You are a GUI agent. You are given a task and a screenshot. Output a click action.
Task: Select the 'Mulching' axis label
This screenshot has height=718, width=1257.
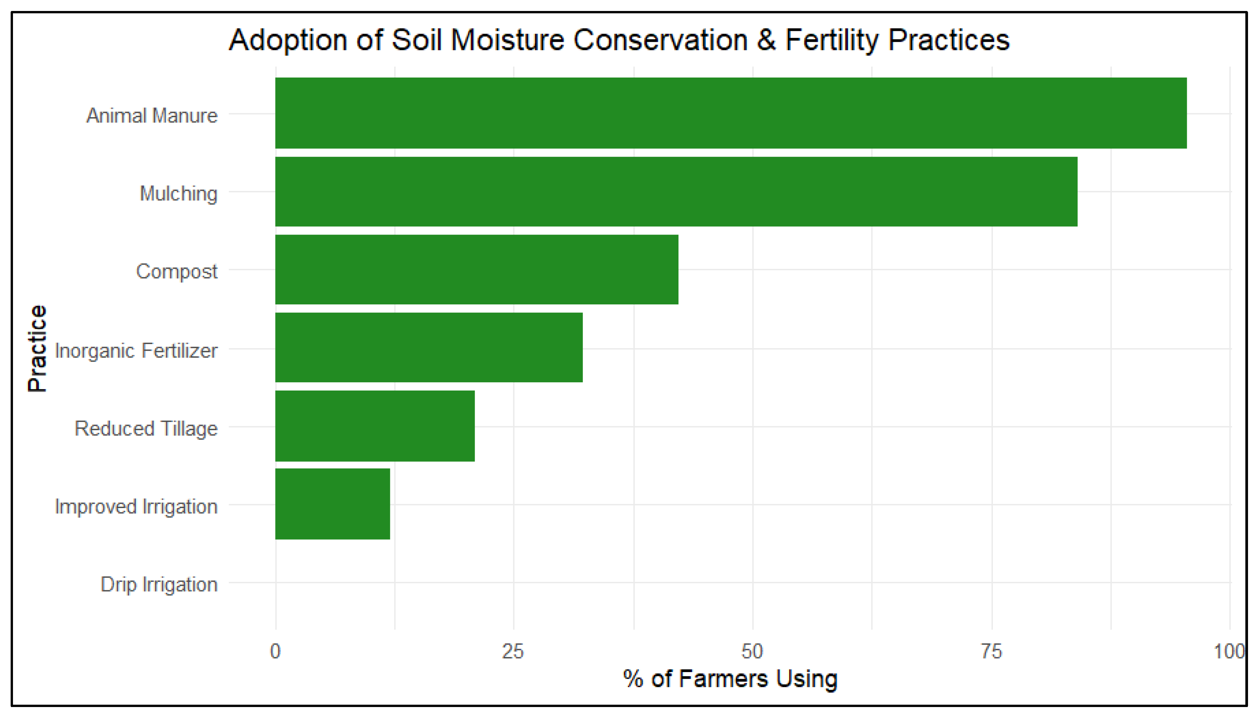point(179,193)
